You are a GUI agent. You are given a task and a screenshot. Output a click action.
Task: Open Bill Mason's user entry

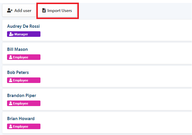(97, 53)
